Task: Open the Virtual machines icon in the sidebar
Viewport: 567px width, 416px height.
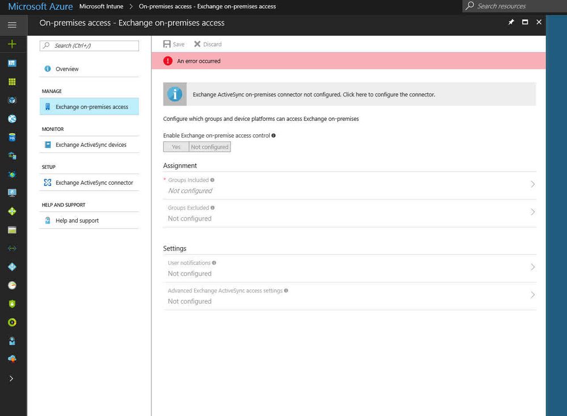Action: (x=12, y=193)
